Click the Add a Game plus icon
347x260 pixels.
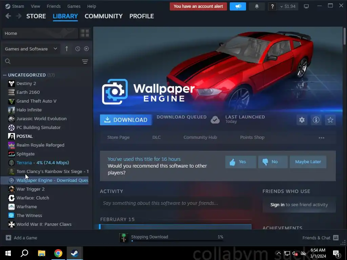pyautogui.click(x=8, y=238)
